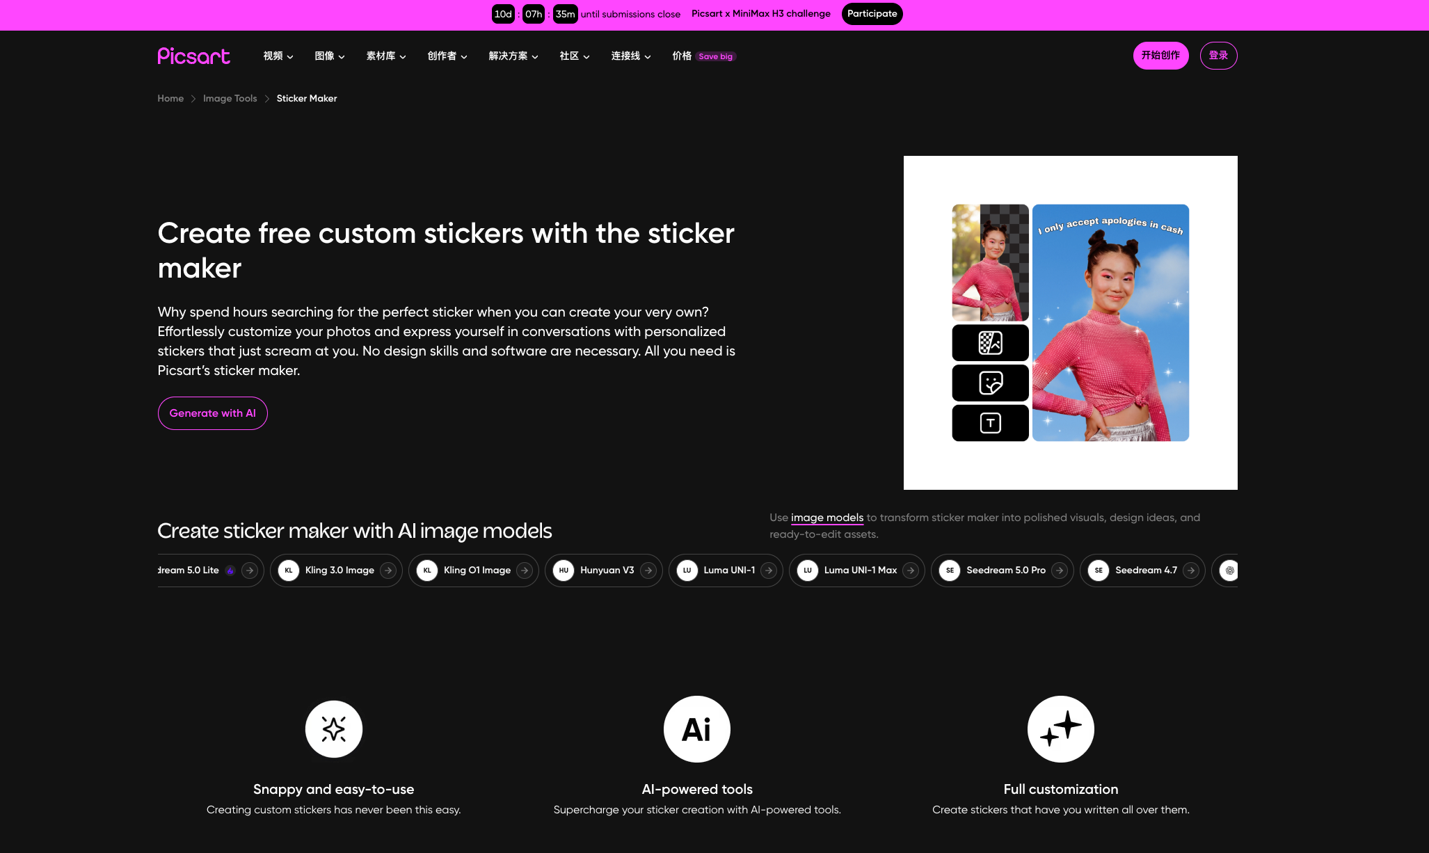Click the 'until submissions close' banner text
The image size is (1429, 853).
pos(630,14)
